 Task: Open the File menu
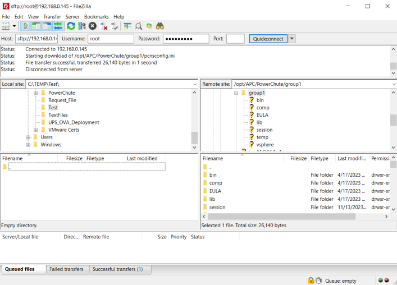[x=6, y=17]
